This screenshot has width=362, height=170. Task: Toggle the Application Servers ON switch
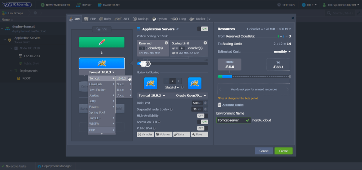pyautogui.click(x=203, y=29)
